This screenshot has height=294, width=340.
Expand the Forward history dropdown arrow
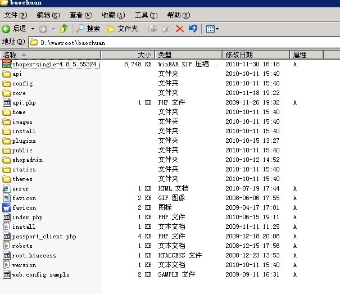point(53,28)
